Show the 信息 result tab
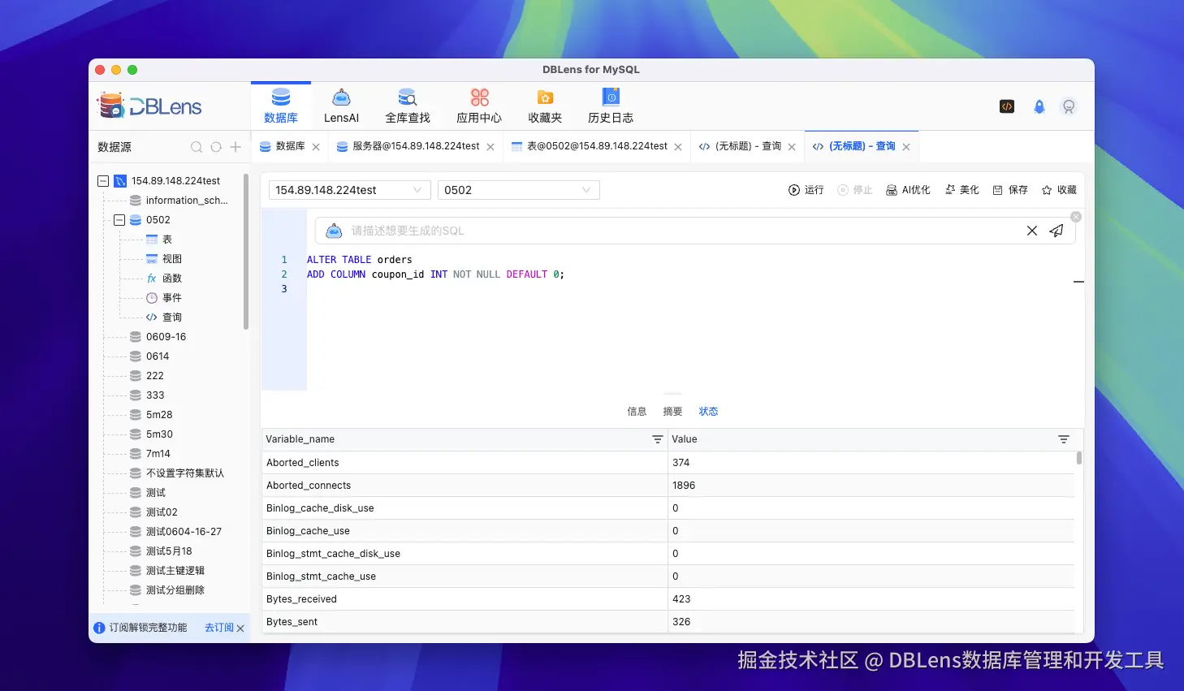This screenshot has height=691, width=1184. pos(637,412)
